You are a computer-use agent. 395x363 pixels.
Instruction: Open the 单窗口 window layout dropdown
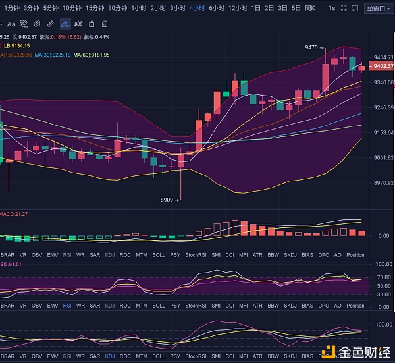click(379, 9)
